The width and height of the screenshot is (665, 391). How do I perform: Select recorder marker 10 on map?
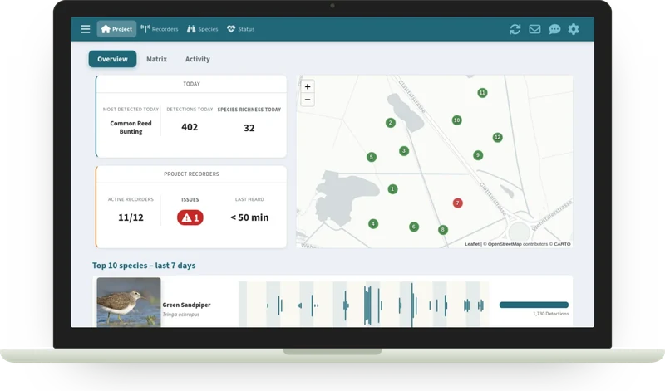[x=456, y=120]
